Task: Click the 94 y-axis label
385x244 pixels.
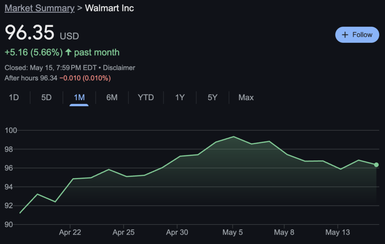Action: (x=9, y=187)
